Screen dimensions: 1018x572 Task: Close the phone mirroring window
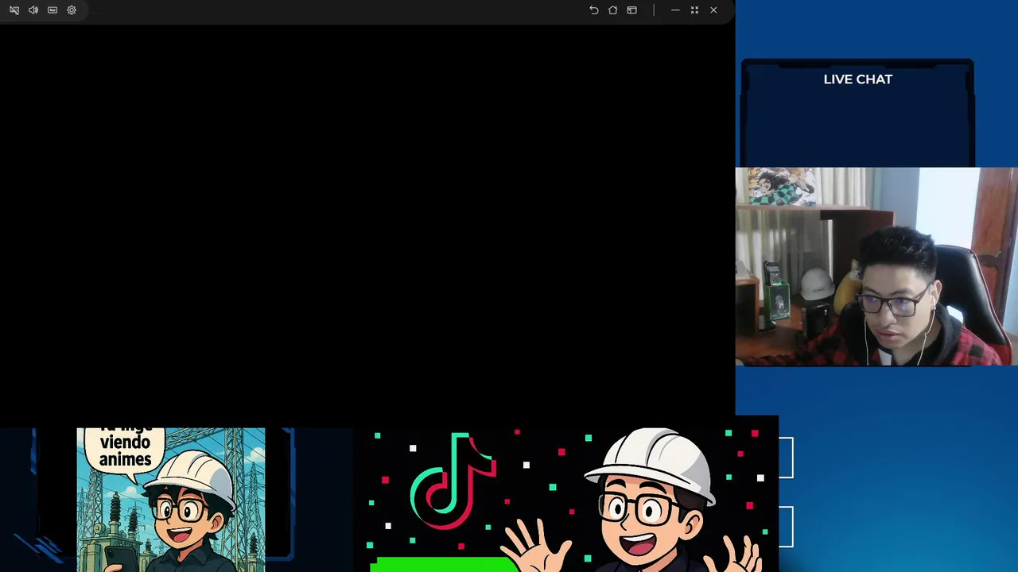[x=713, y=10]
